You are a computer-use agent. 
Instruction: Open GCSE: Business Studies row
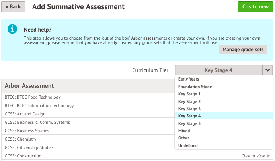[x=88, y=131]
